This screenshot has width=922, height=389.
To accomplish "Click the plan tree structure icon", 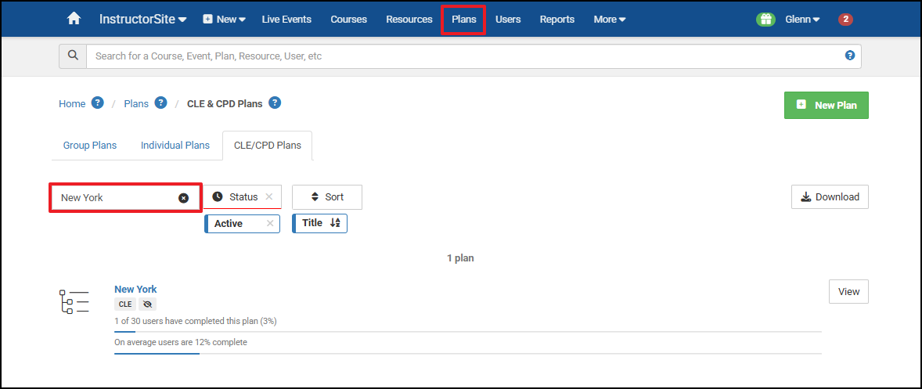I will point(74,301).
